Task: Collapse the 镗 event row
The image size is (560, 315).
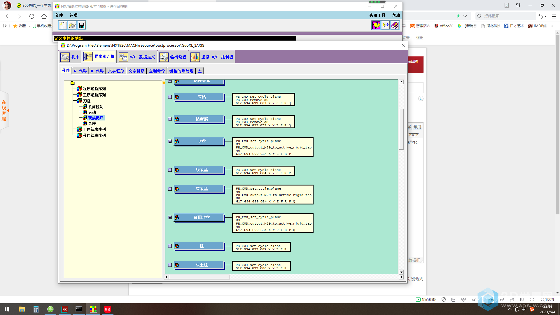Action: click(x=170, y=246)
